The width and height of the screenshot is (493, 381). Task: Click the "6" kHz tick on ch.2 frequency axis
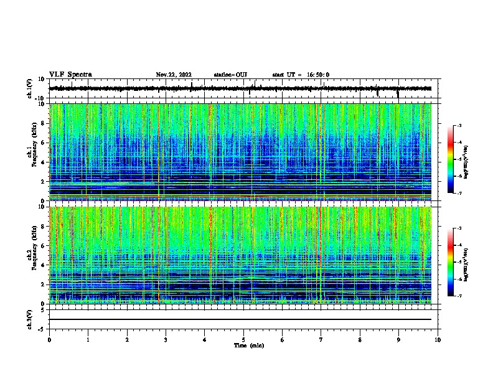point(43,246)
